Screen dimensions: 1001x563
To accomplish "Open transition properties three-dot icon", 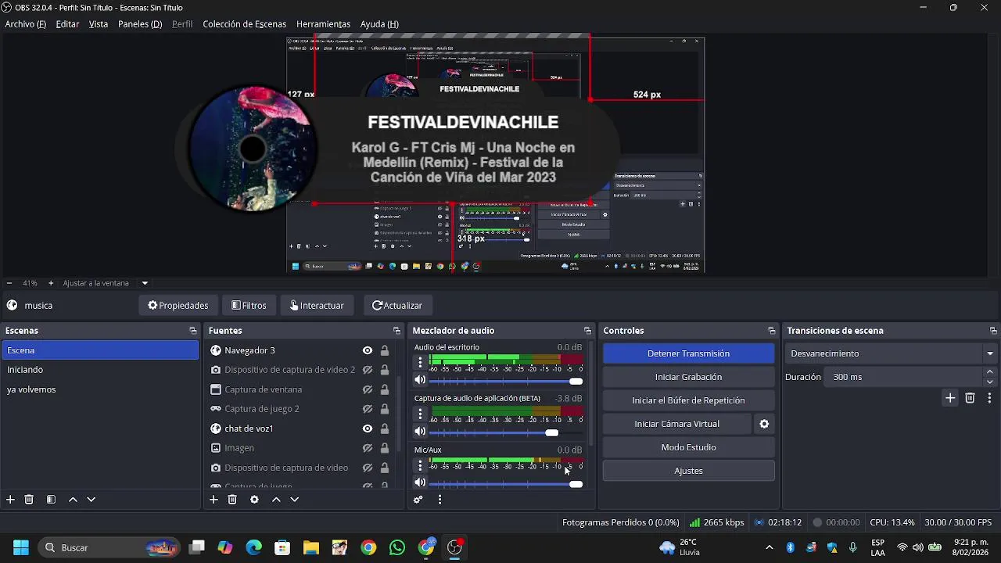I will click(x=989, y=398).
